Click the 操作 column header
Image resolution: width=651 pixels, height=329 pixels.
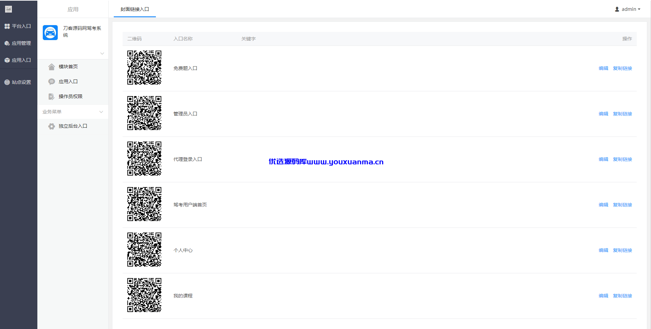click(x=627, y=39)
